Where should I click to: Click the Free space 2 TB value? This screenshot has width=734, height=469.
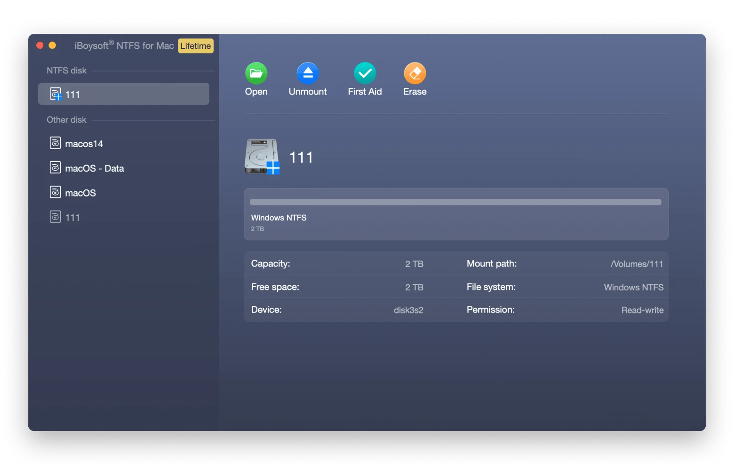[414, 287]
